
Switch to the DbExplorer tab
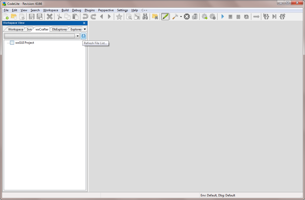click(59, 29)
